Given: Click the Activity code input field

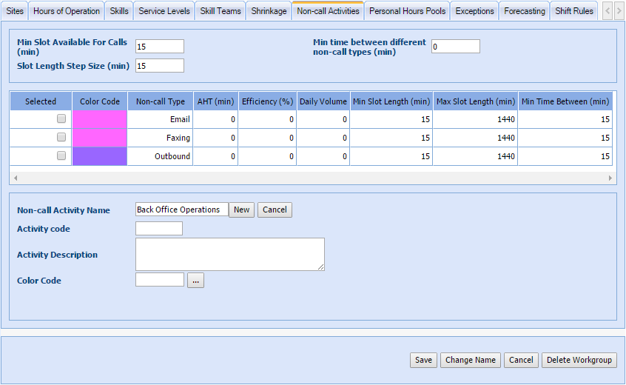Looking at the screenshot, I should [159, 229].
